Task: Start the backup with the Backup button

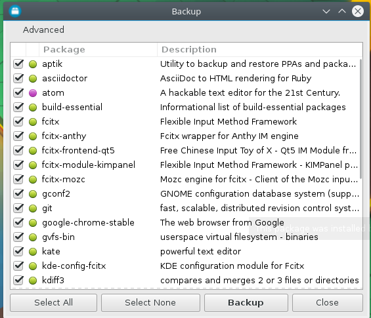Action: pyautogui.click(x=246, y=303)
